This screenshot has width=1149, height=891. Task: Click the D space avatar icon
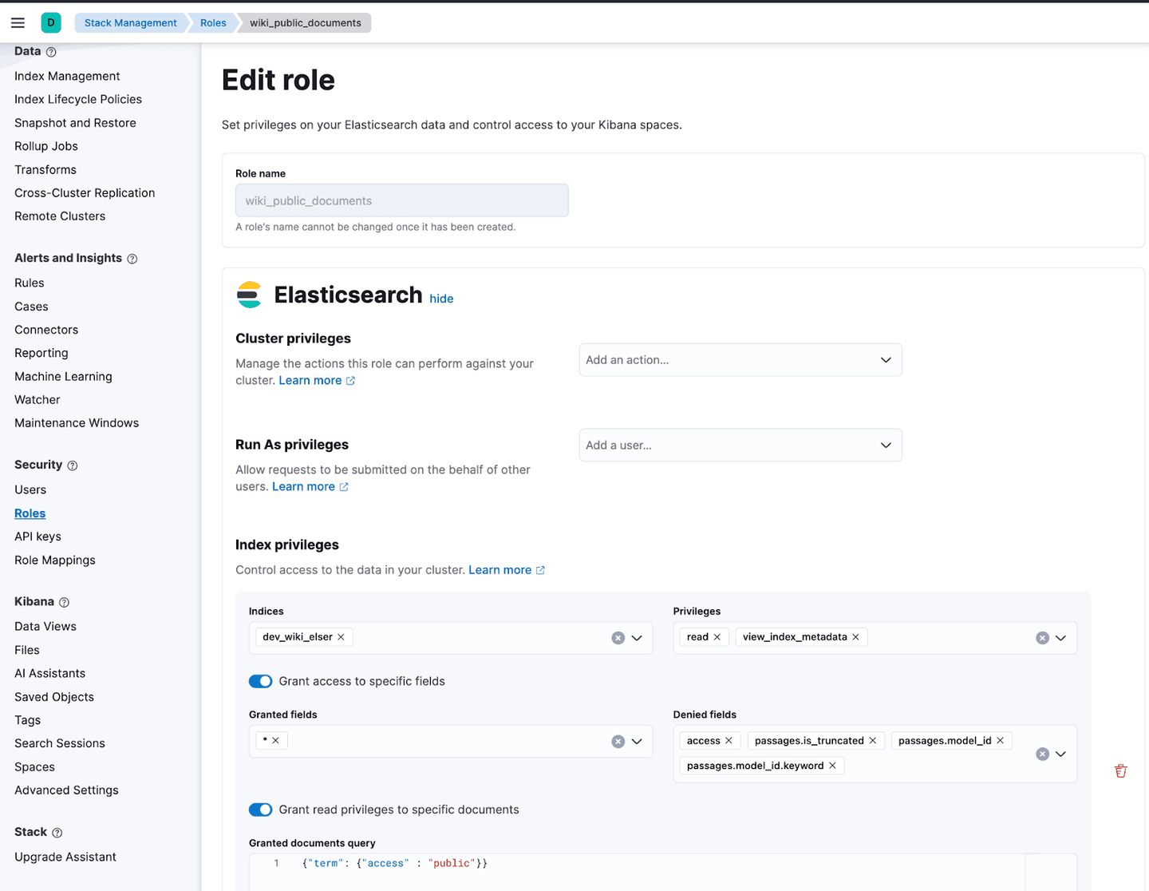click(x=51, y=23)
